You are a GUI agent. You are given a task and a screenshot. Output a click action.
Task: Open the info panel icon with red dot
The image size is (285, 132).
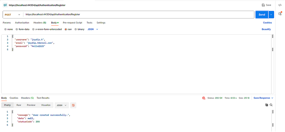click(280, 14)
